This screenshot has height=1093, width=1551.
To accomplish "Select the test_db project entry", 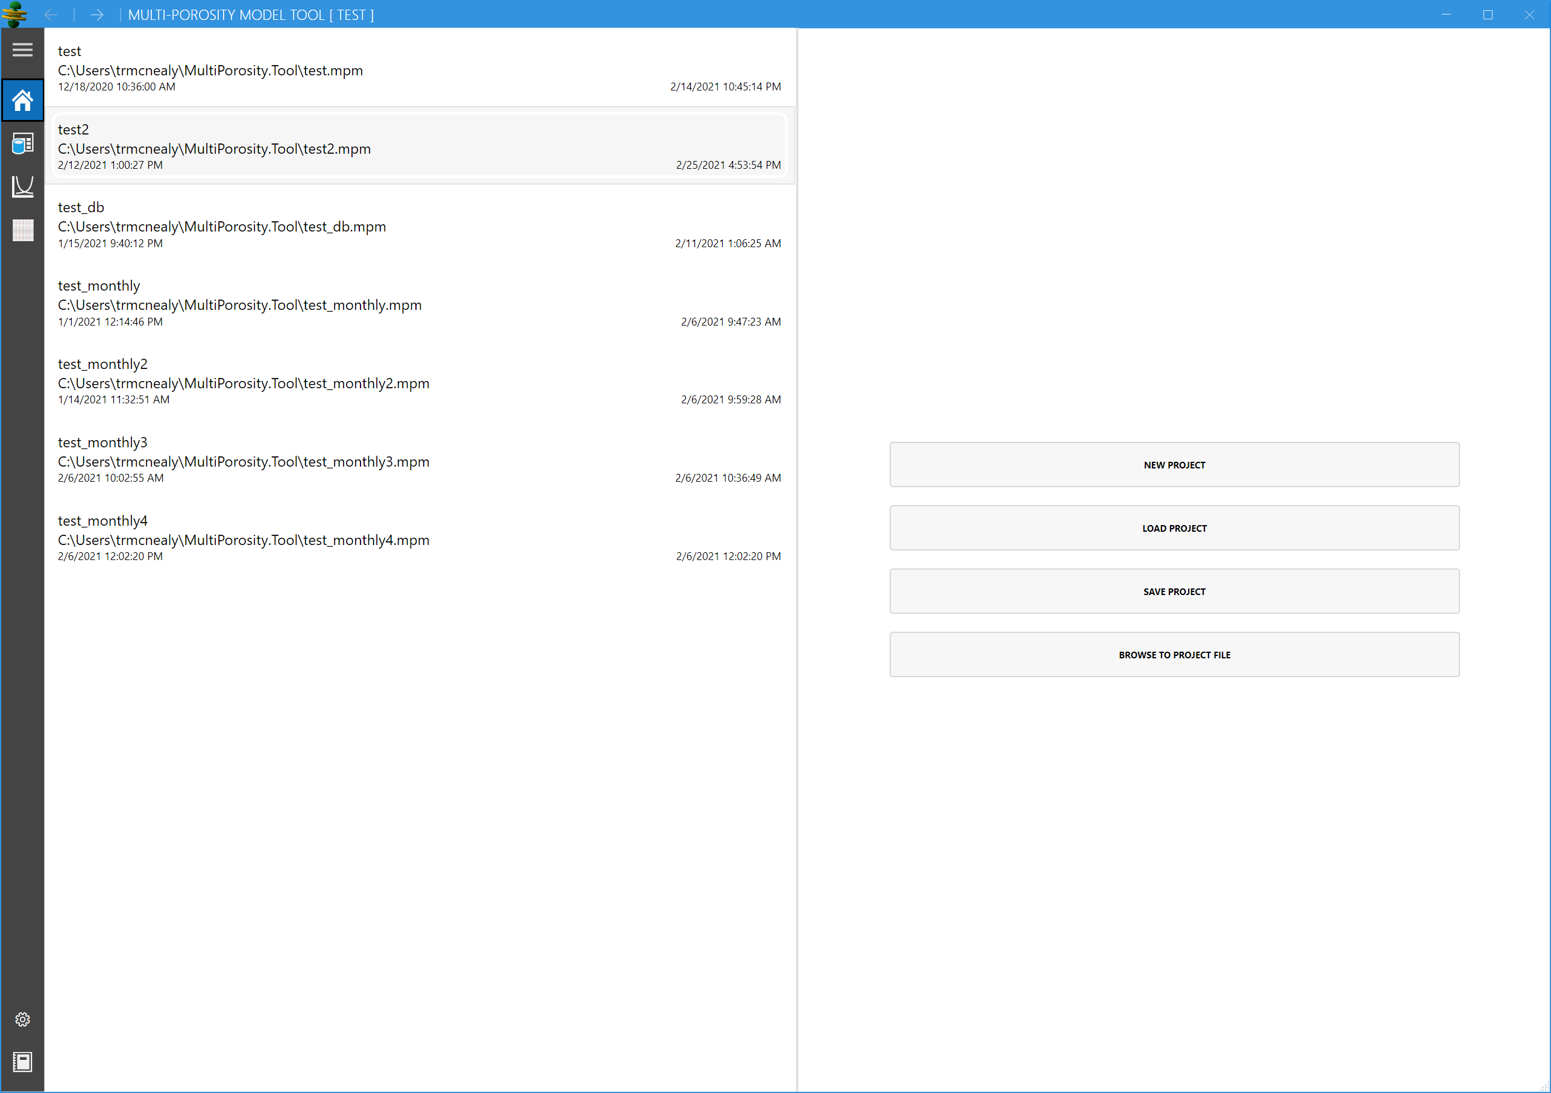I will pyautogui.click(x=419, y=225).
